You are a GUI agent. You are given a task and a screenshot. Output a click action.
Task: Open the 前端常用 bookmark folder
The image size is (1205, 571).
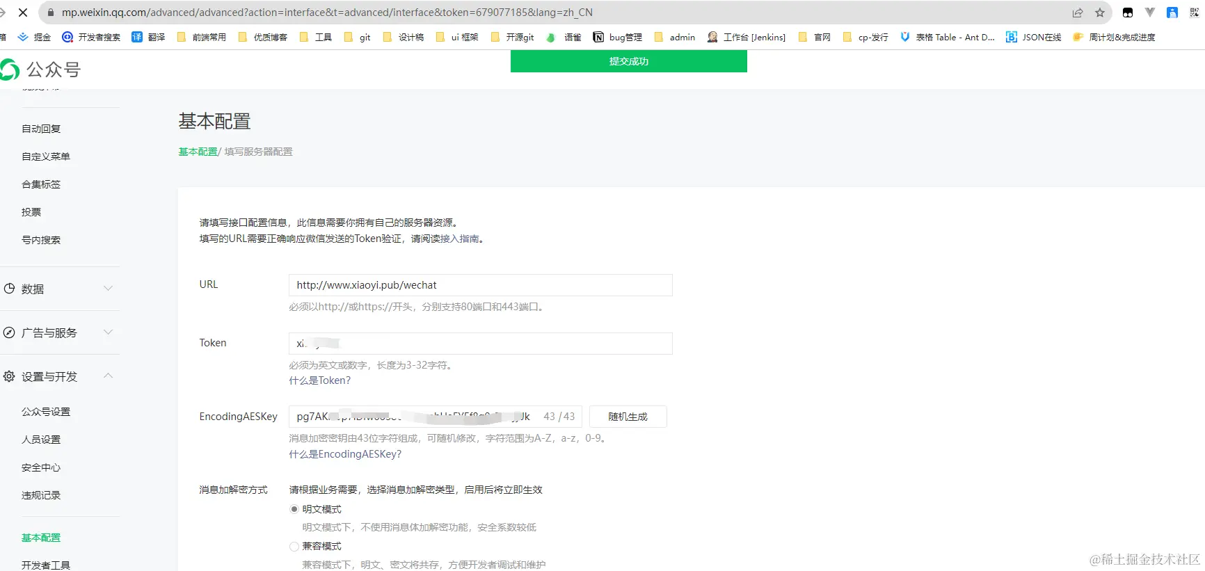pyautogui.click(x=202, y=38)
